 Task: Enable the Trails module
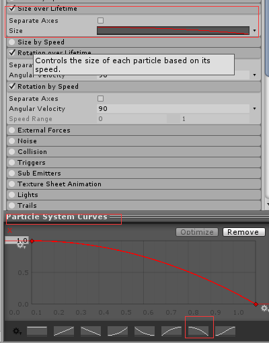(x=11, y=205)
